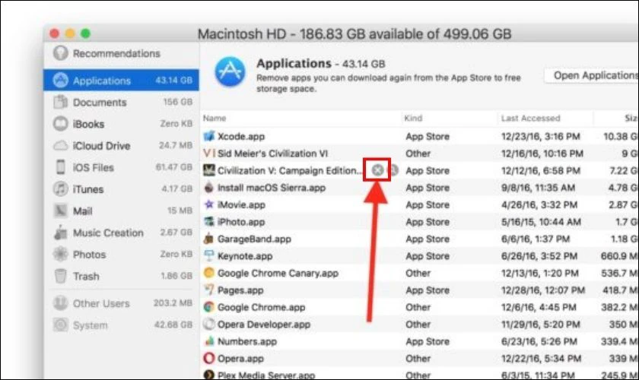
Task: Select the Numbers.app name
Action: click(247, 342)
